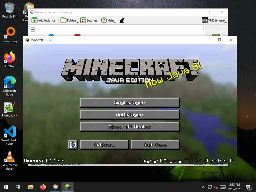256x192 pixels.
Task: Minimize the Minecraft 1.12.2 window
Action: pyautogui.click(x=208, y=40)
